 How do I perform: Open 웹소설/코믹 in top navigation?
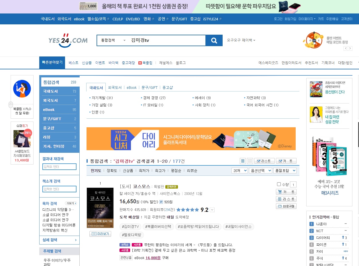97,19
